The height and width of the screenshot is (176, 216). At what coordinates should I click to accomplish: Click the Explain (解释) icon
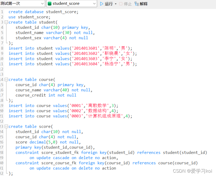coord(136,4)
